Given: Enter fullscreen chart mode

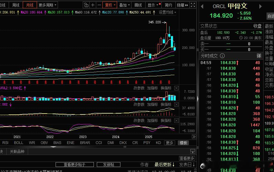Looking at the screenshot, I should [x=193, y=5].
